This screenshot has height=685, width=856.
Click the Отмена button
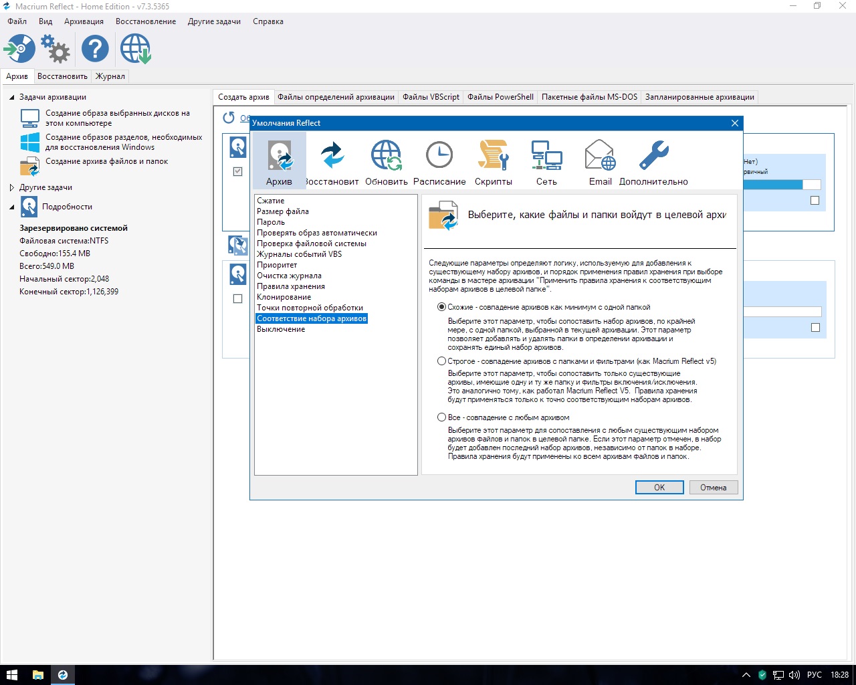point(713,488)
